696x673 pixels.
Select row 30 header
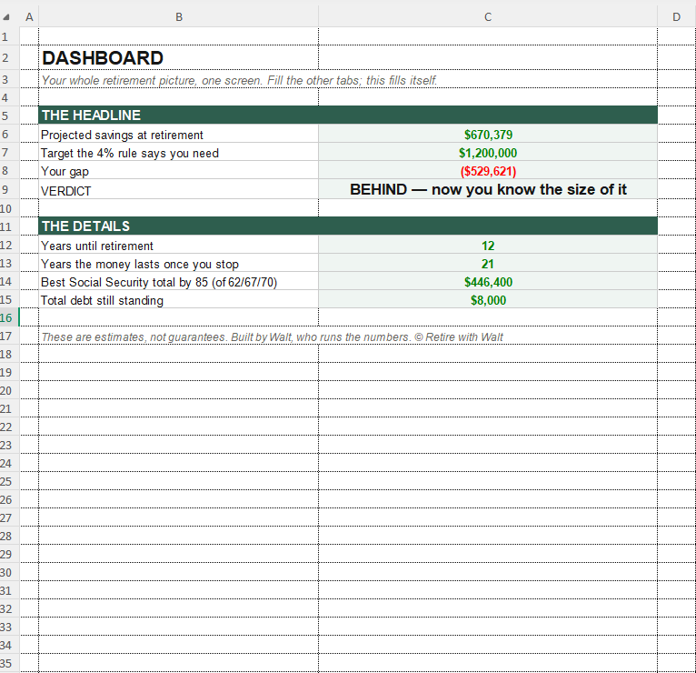click(x=9, y=573)
